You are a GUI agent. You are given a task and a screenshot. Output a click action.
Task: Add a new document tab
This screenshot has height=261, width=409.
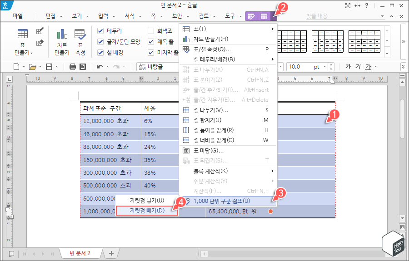tap(111, 253)
